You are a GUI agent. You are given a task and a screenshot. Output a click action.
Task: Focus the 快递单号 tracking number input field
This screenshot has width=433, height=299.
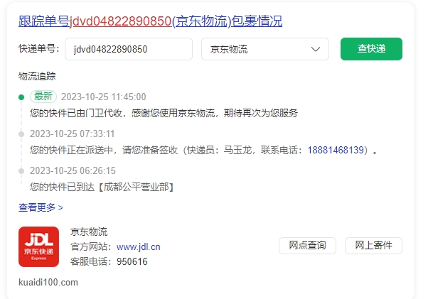(x=129, y=49)
